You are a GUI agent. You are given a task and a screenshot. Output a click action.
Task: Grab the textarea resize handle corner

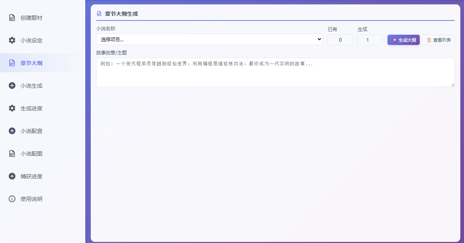pyautogui.click(x=452, y=84)
